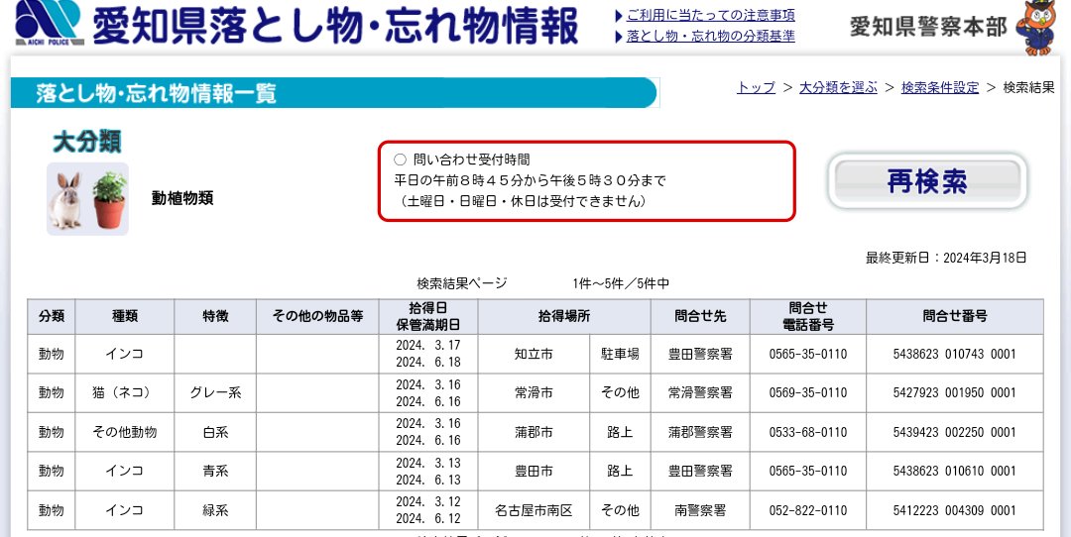Click 蒲郡警察署 contact cell
The height and width of the screenshot is (537, 1071).
pos(700,432)
